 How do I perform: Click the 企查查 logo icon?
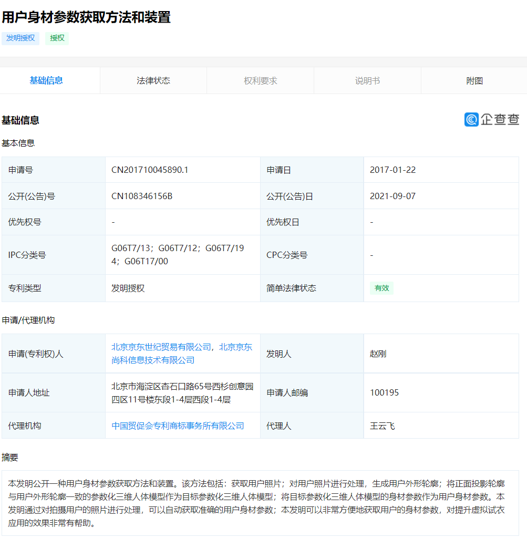(471, 120)
